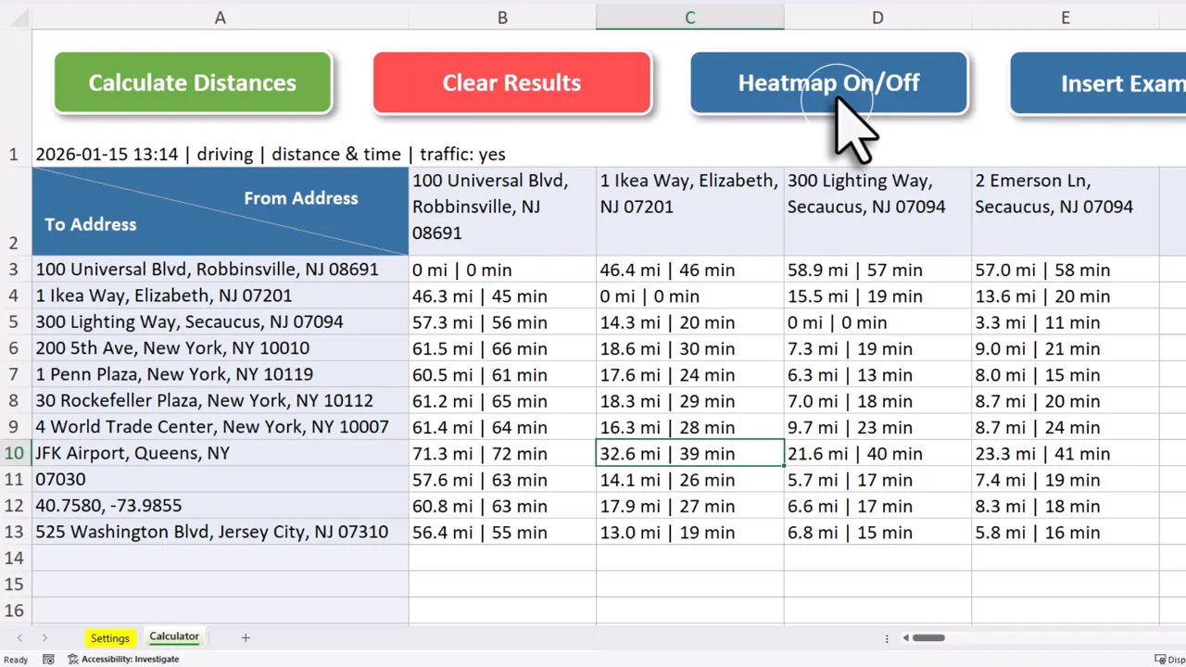Add a new sheet with plus icon
The height and width of the screenshot is (667, 1186).
click(246, 637)
